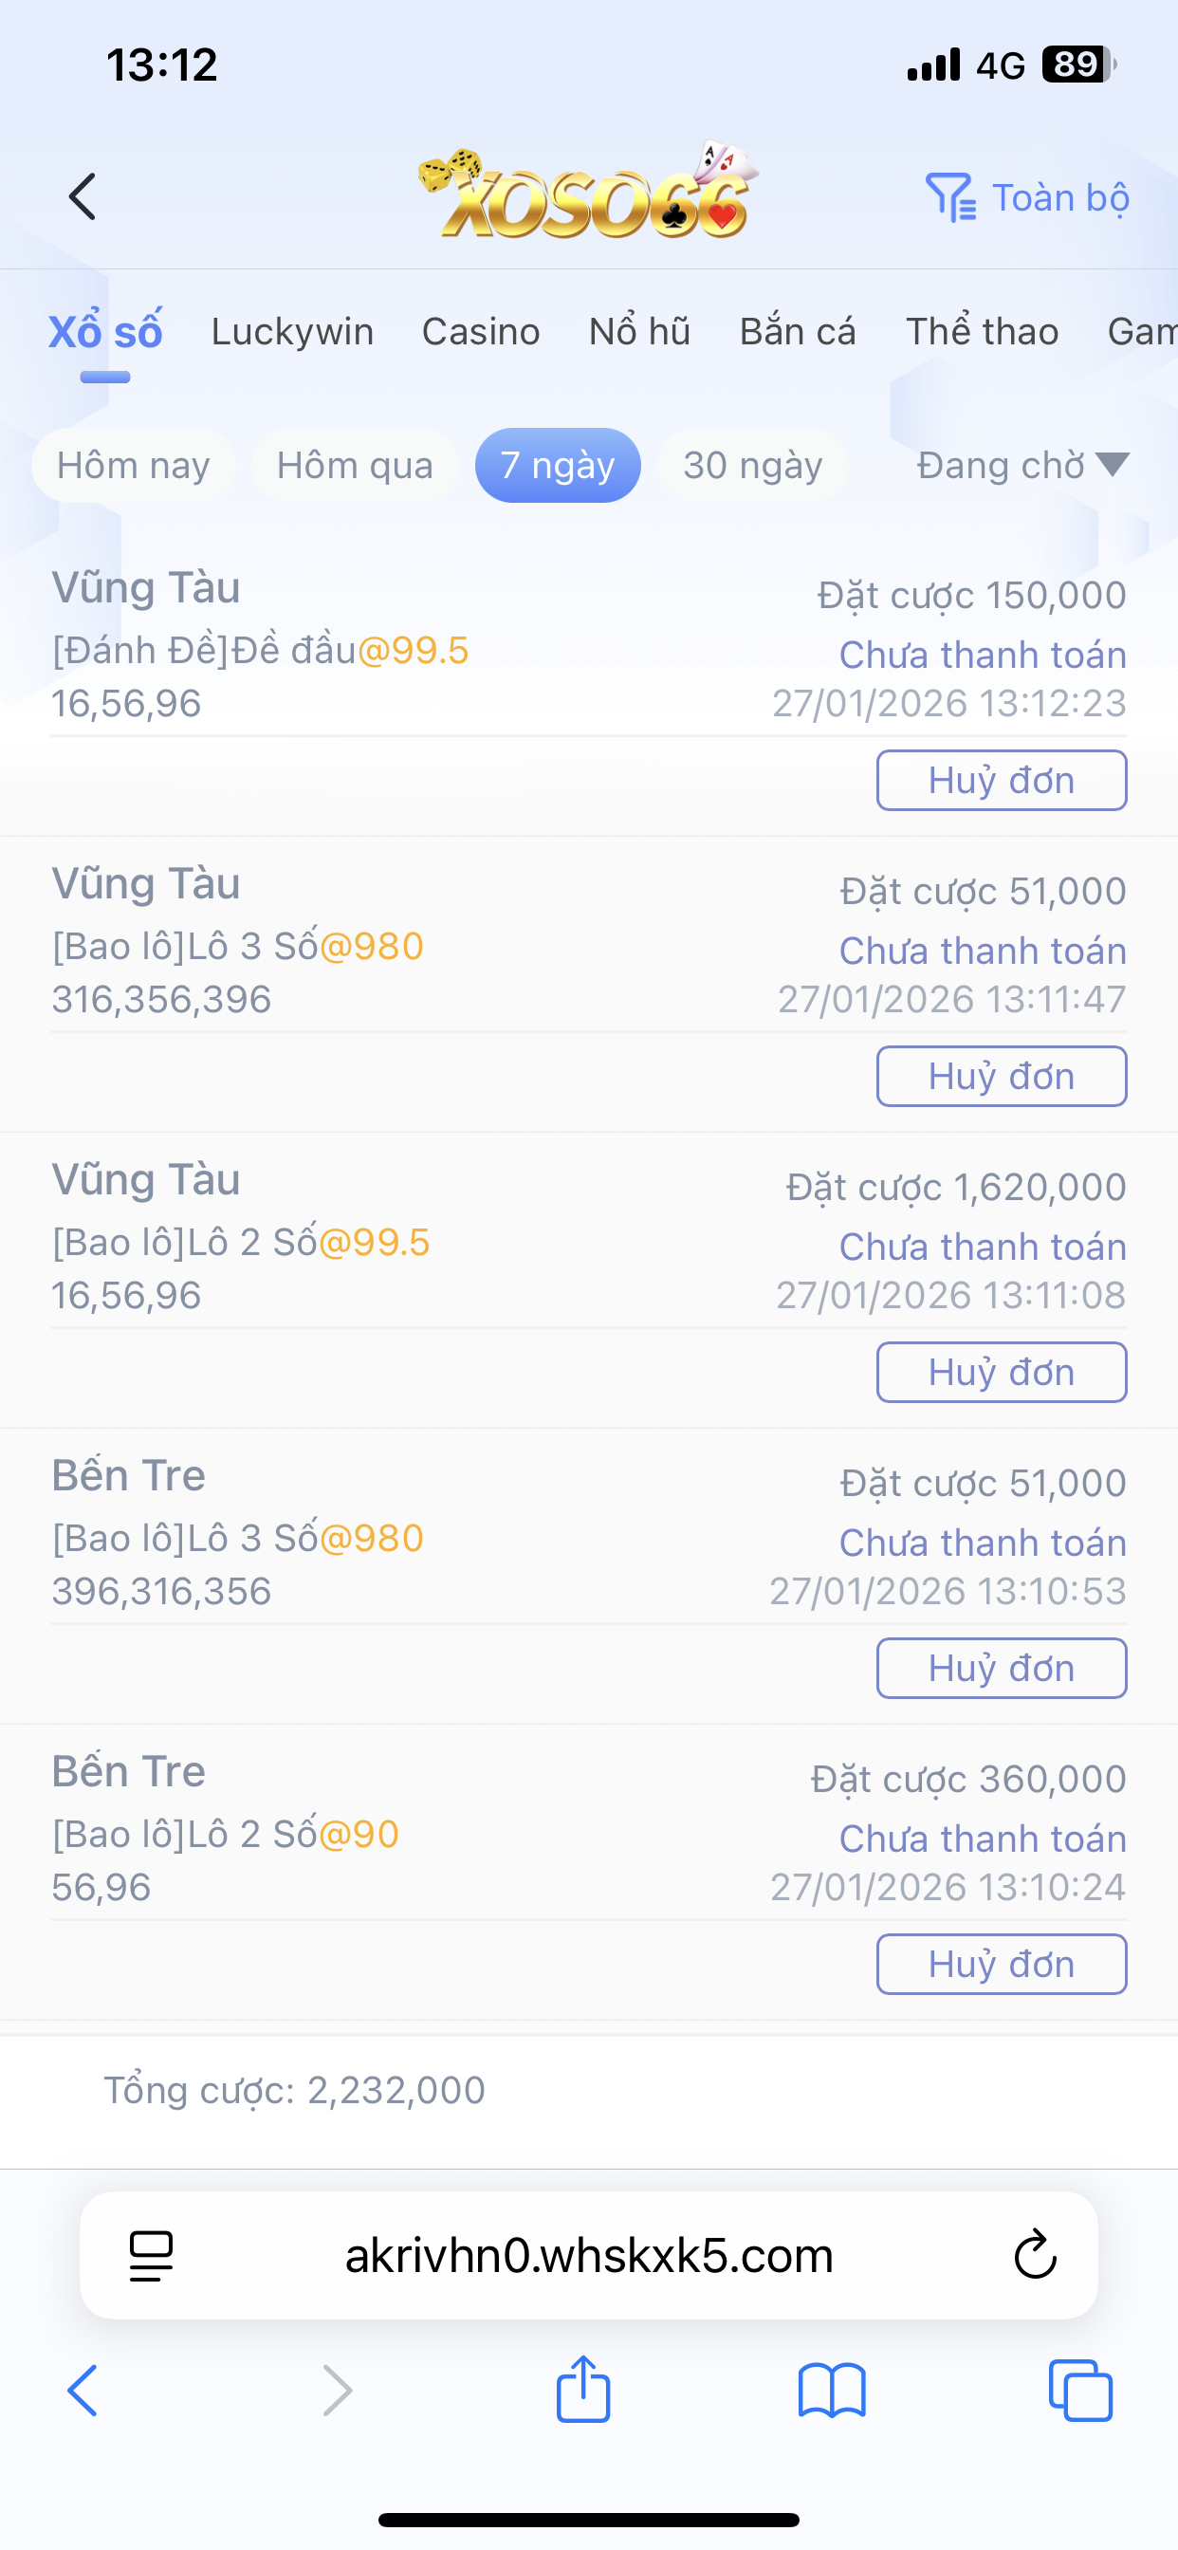Go back with Safari back arrow
Image resolution: width=1178 pixels, height=2550 pixels.
click(x=83, y=2390)
